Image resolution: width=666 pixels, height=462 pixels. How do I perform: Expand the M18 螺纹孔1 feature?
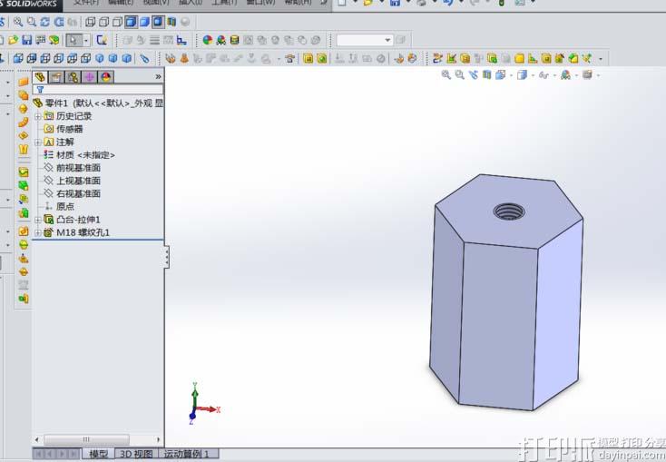pyautogui.click(x=37, y=232)
